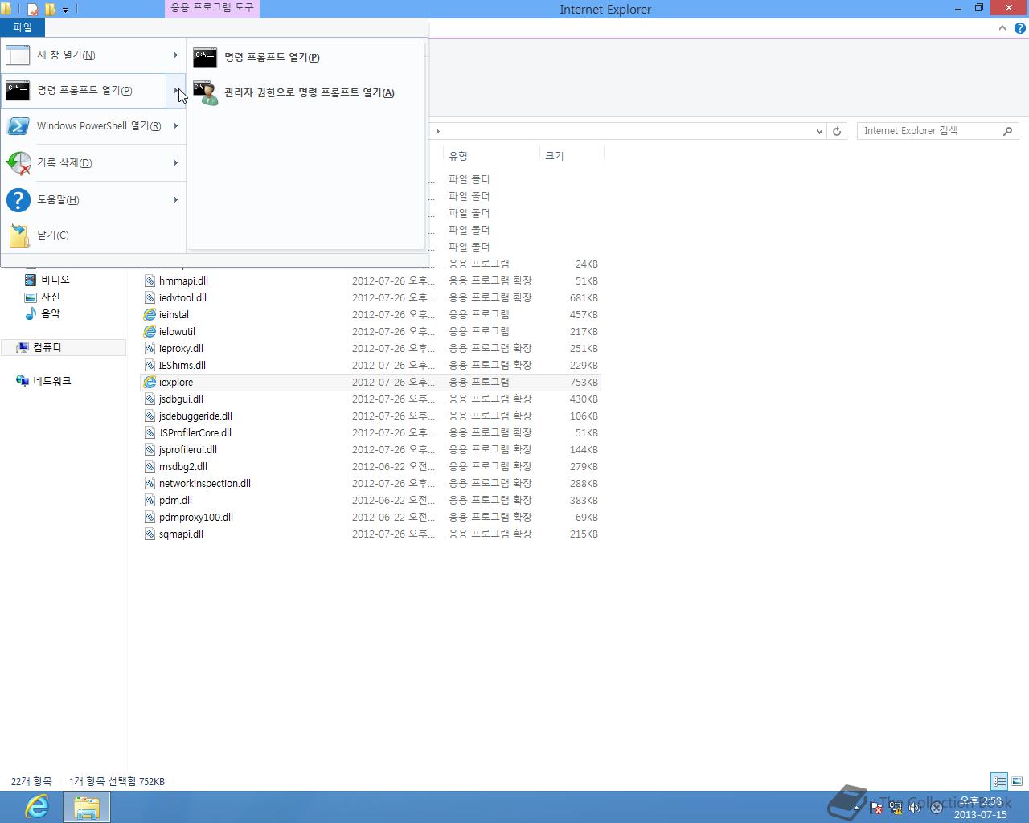The image size is (1029, 823).
Task: Click 명령 프롬프트 열기 in left menu
Action: 84,91
